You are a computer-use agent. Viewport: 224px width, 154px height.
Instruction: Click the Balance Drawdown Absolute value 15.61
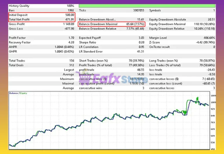(x=140, y=20)
